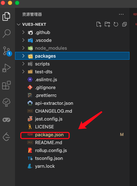The image size is (137, 186).
Task: Click the TypeScript icon beside tsconfig.json
Action: tap(30, 158)
